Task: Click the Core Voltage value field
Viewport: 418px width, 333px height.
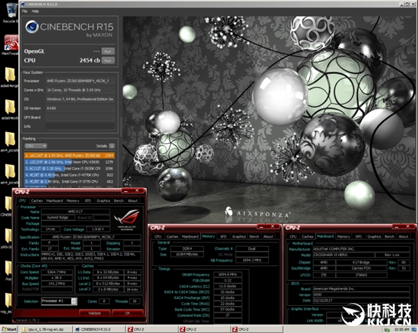Action: pyautogui.click(x=98, y=229)
